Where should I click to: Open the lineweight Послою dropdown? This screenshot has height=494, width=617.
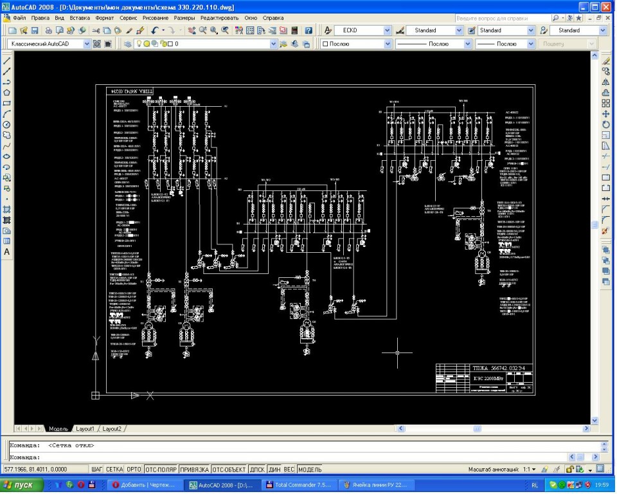pyautogui.click(x=531, y=44)
